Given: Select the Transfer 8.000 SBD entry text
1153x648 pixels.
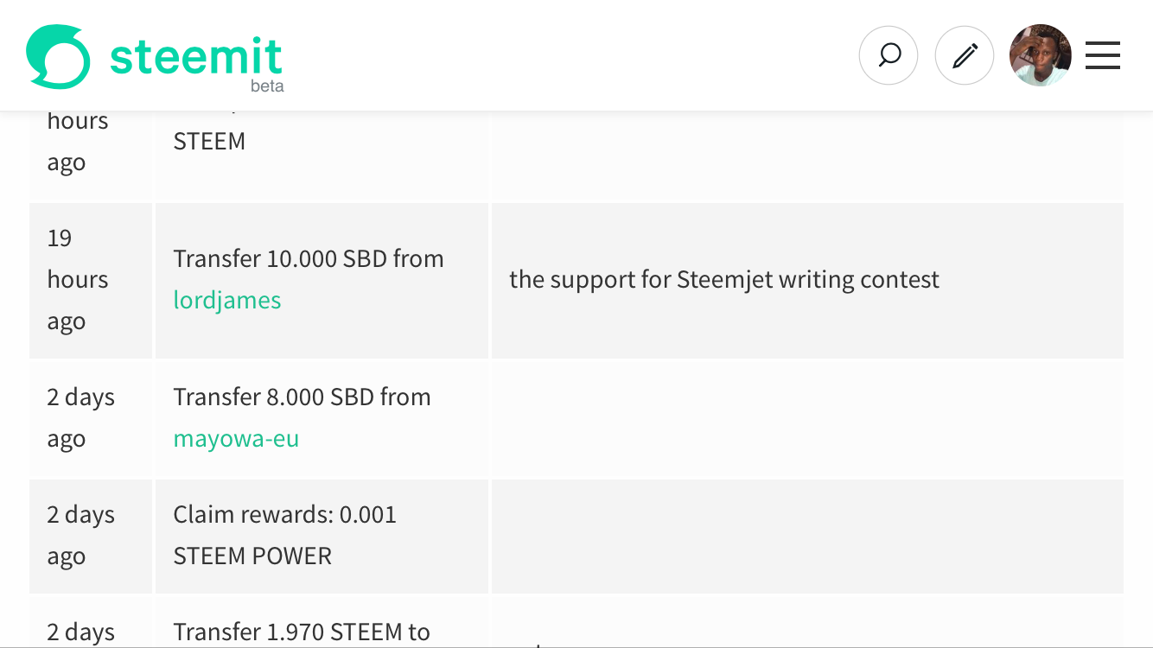Looking at the screenshot, I should pos(302,397).
